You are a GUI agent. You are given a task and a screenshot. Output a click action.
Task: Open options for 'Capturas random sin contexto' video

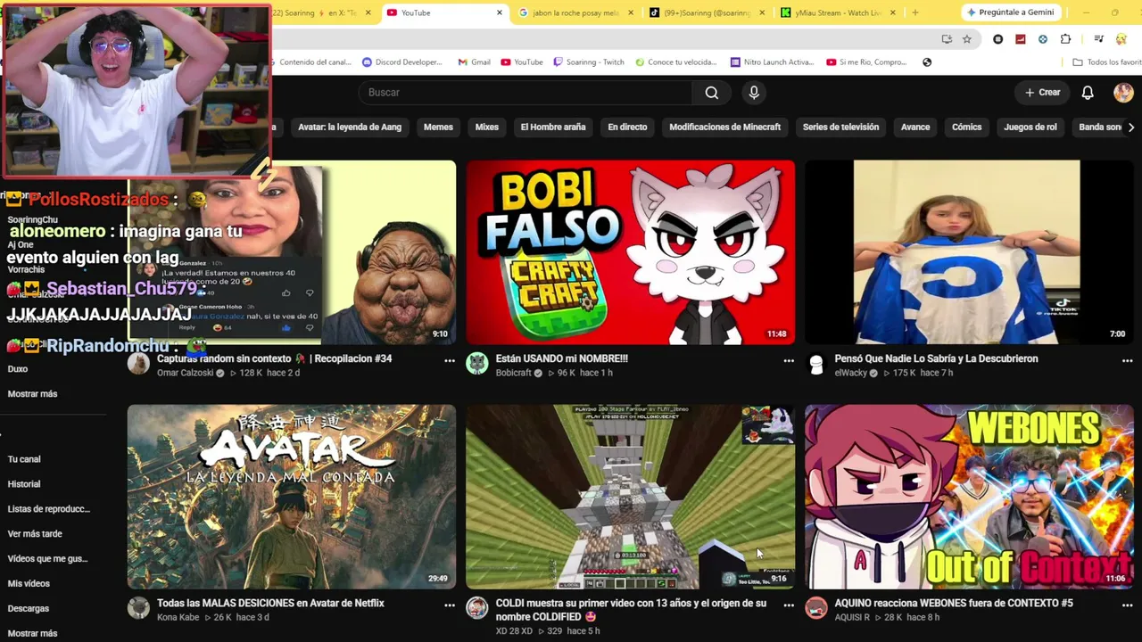click(450, 361)
